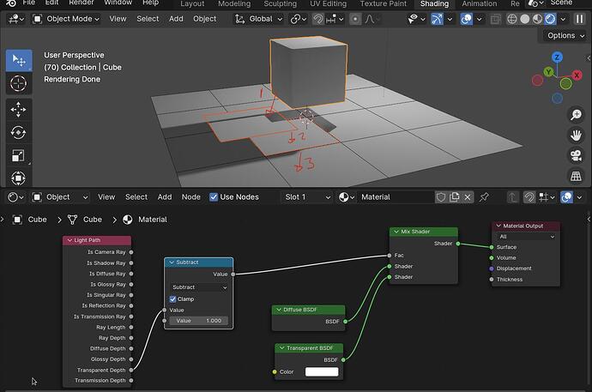
Task: Collapse the Light Path node
Action: point(69,240)
